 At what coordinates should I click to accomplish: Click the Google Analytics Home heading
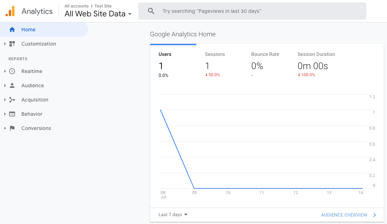tap(183, 34)
